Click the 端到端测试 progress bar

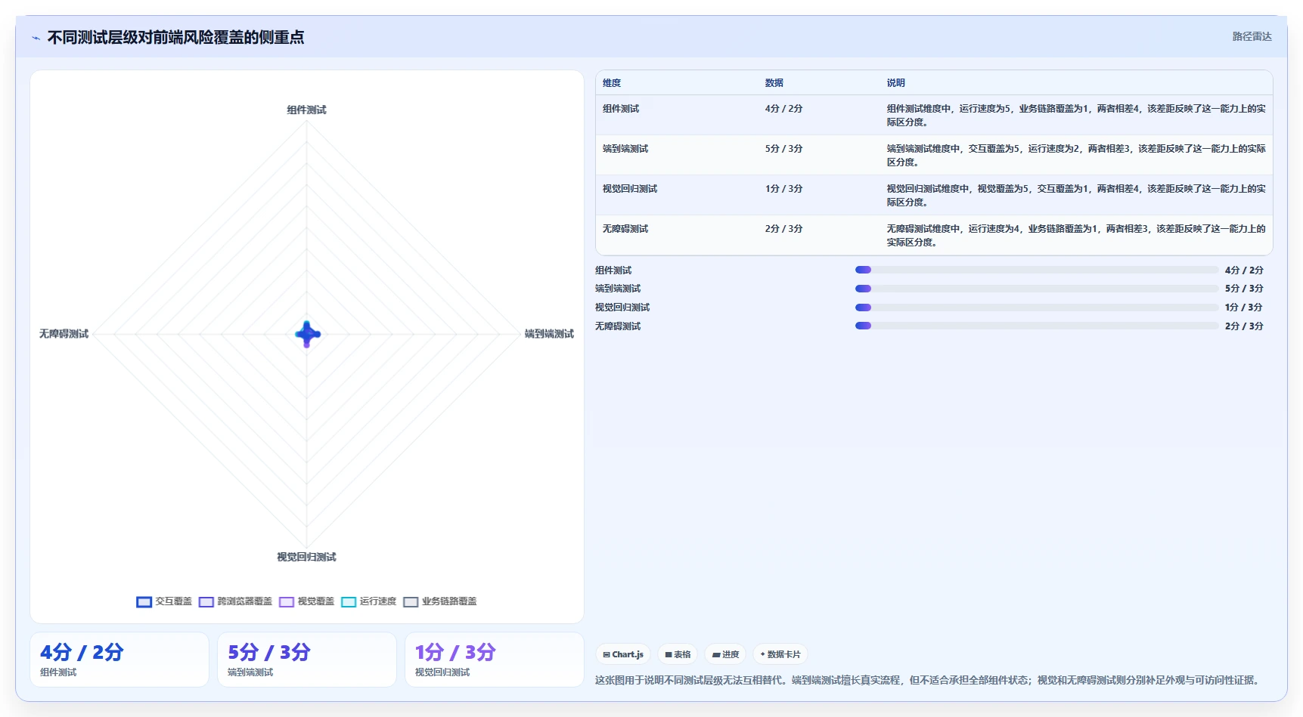click(x=1036, y=289)
